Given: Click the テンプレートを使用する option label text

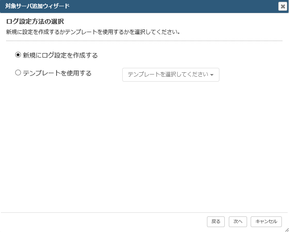Looking at the screenshot, I should pos(57,73).
